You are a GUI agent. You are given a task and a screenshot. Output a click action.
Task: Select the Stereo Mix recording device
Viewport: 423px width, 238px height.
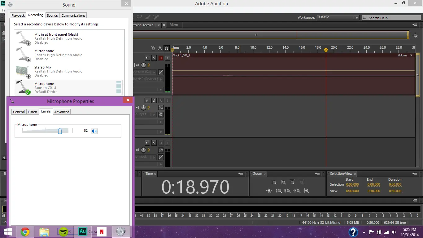(69, 71)
